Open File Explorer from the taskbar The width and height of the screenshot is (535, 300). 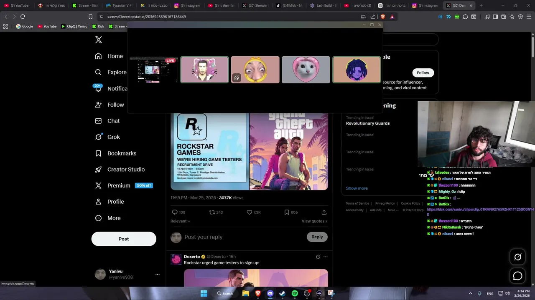click(x=246, y=293)
